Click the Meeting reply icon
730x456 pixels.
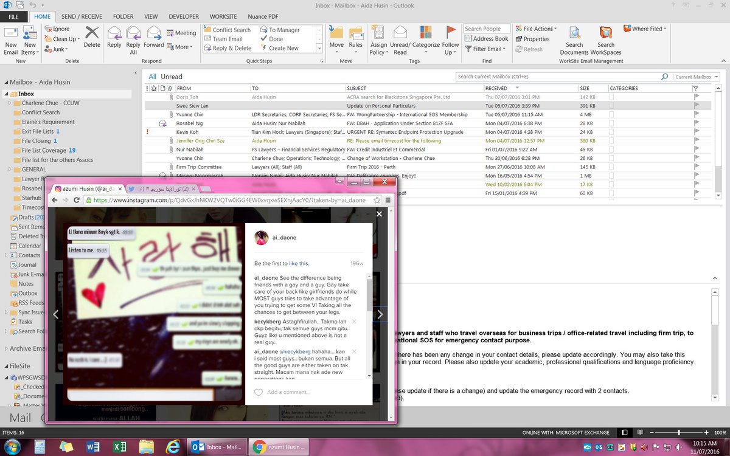tap(170, 33)
